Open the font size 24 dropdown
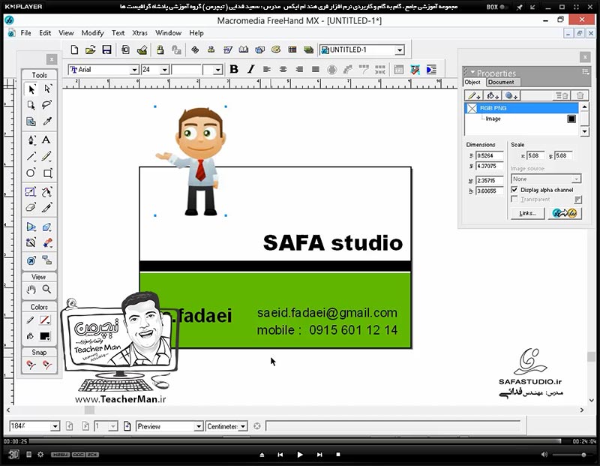Screen dimensions: 600x466 coord(164,70)
